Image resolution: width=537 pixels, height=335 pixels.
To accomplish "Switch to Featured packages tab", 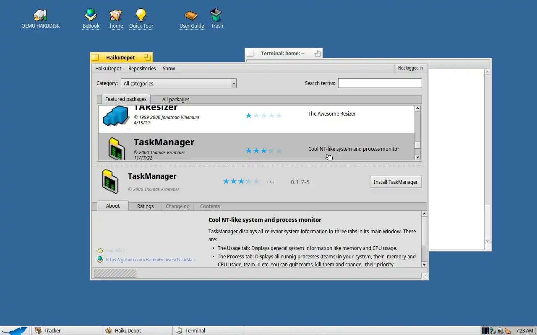I will coord(126,99).
